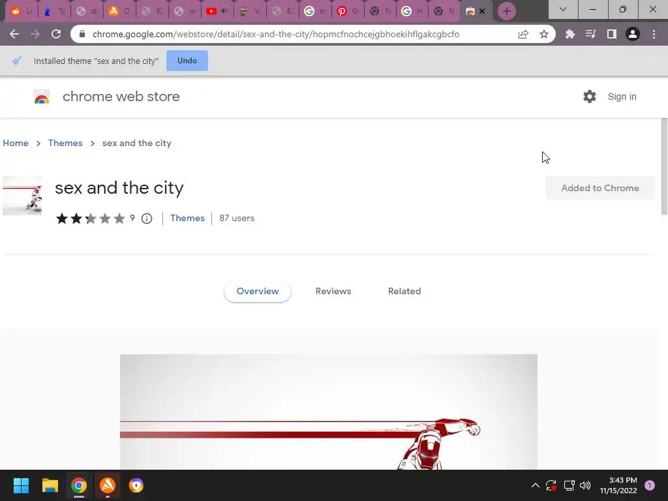The image size is (668, 501).
Task: Open the Extensions puzzle icon
Action: click(x=569, y=34)
